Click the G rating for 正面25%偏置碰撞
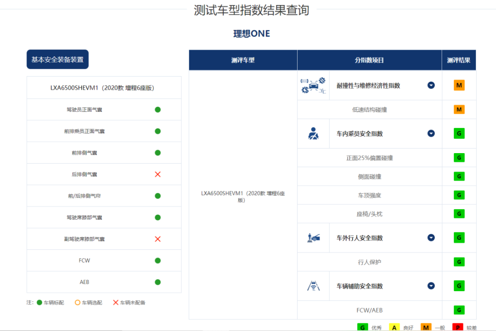This screenshot has width=496, height=331. click(x=459, y=158)
